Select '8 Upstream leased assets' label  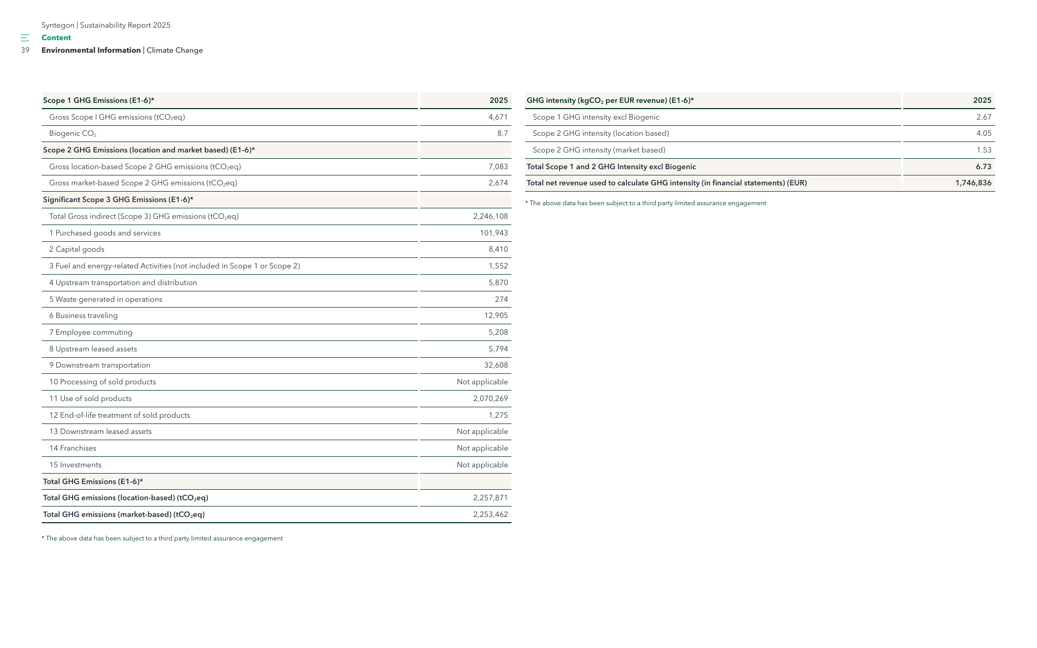[93, 349]
